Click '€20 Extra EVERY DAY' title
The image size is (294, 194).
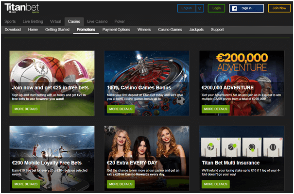click(132, 163)
